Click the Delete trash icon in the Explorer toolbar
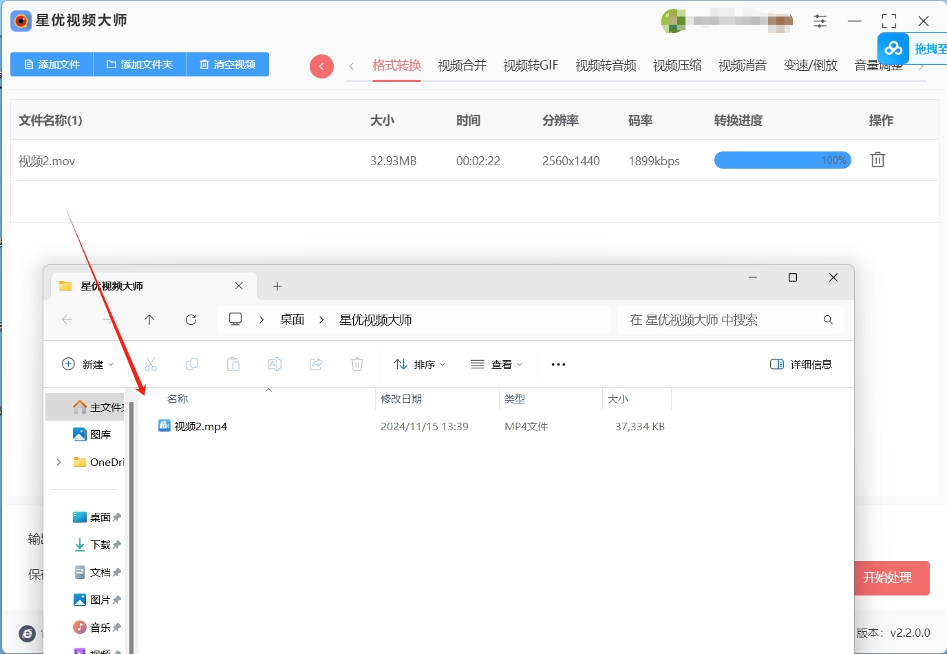 [x=357, y=364]
